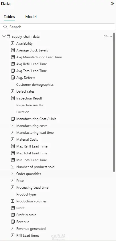Click calculator icon next to Inspection Result

(x=13, y=98)
